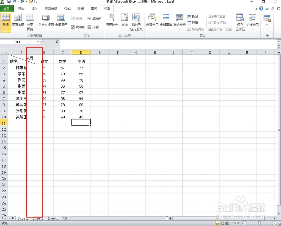
Task: Click the 100% zoom level in status bar
Action: (x=236, y=223)
